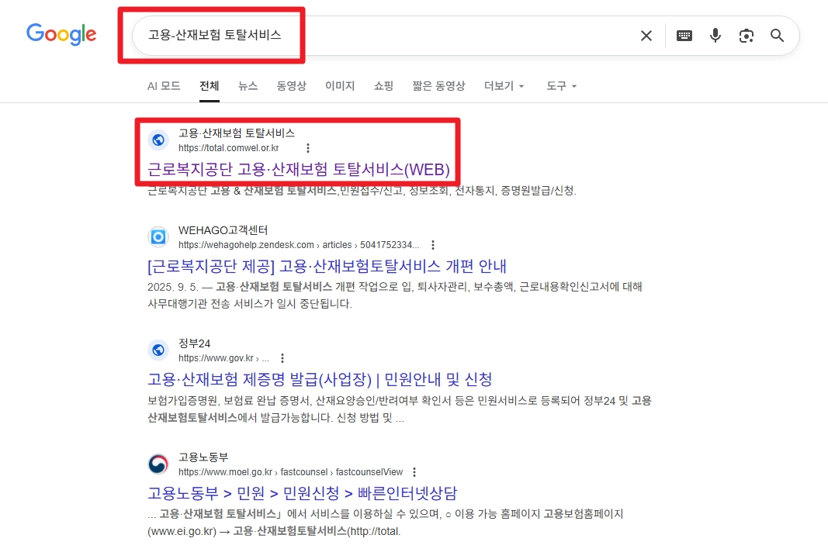Switch to the 이미지 tab
The height and width of the screenshot is (559, 828).
click(339, 86)
